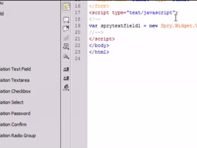Click the 'var sprytextfield1' code text

coord(115,26)
